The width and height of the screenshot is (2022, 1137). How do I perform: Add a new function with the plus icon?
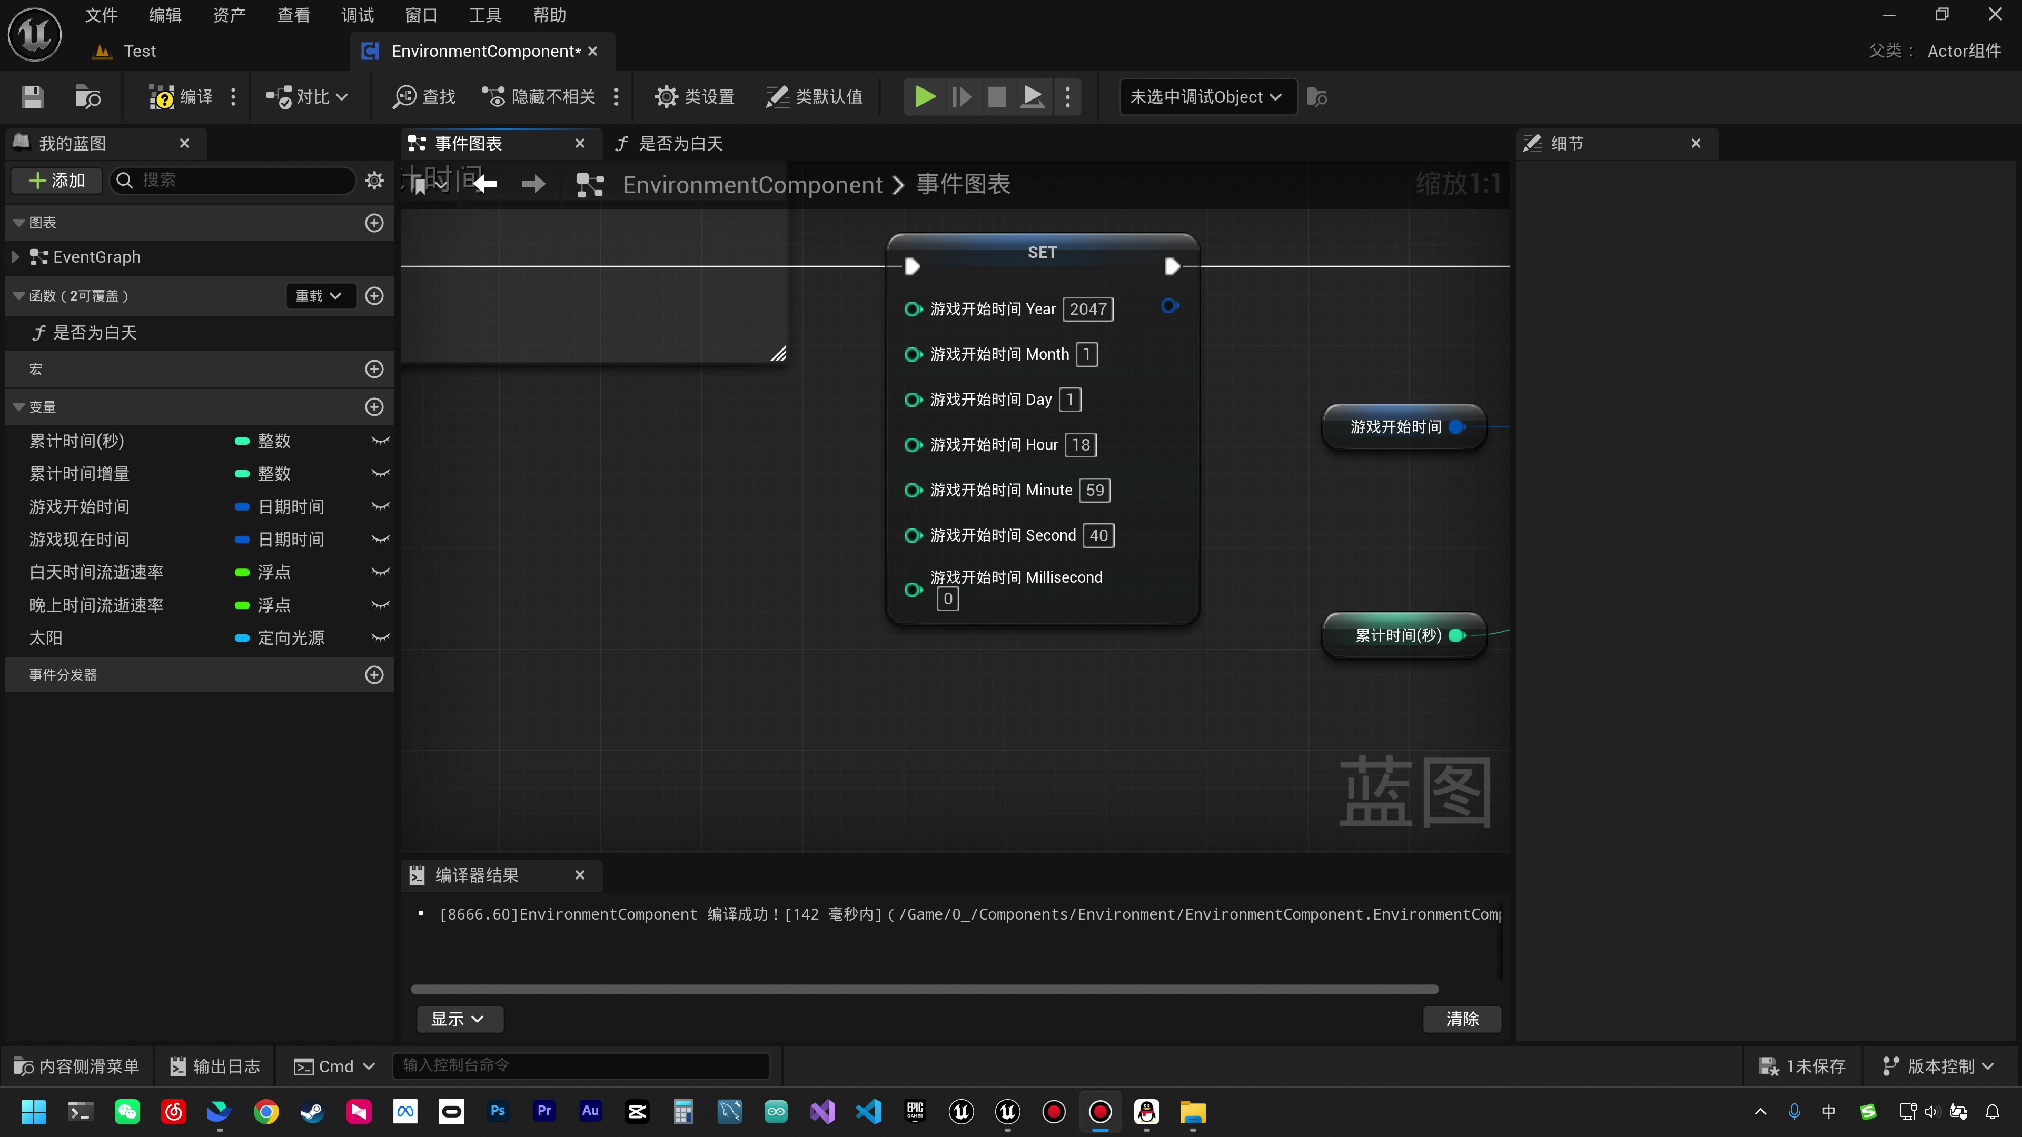tap(374, 296)
